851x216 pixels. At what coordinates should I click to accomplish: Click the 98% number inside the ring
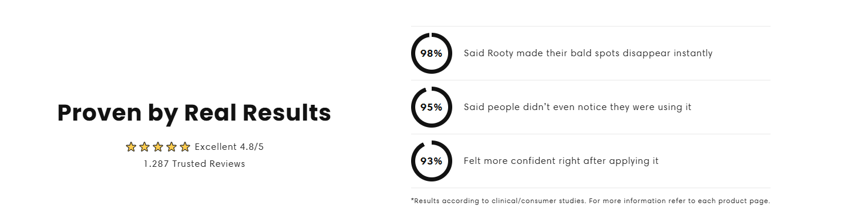(432, 53)
